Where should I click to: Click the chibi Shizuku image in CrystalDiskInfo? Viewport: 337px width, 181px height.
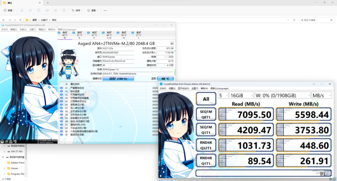point(68,64)
